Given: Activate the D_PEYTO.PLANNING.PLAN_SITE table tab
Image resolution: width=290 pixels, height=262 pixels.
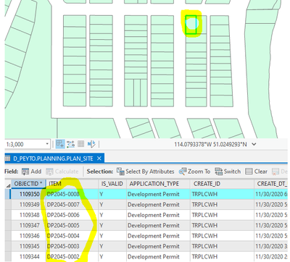Looking at the screenshot, I should coord(53,159).
